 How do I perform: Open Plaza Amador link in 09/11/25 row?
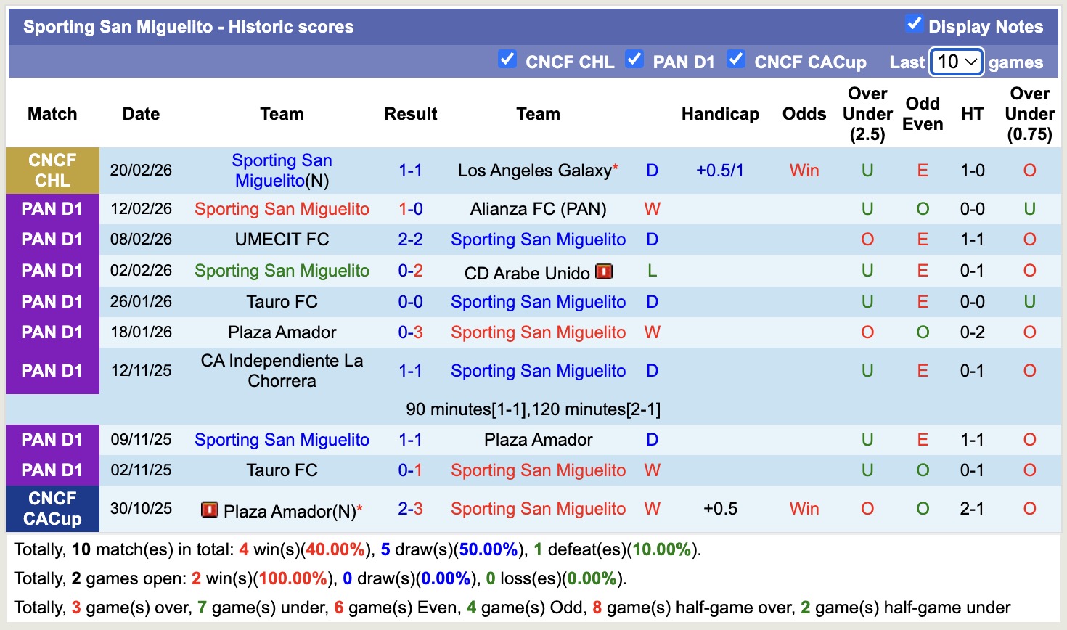538,439
